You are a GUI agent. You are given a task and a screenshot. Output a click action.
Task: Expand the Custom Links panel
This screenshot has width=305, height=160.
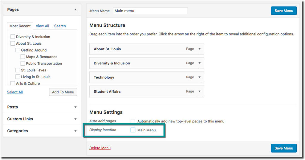click(75, 119)
